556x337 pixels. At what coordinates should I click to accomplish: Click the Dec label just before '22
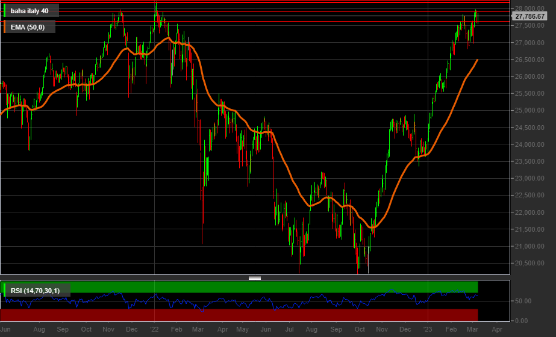pos(131,329)
